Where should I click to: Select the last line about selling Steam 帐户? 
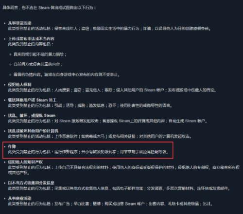point(110,204)
